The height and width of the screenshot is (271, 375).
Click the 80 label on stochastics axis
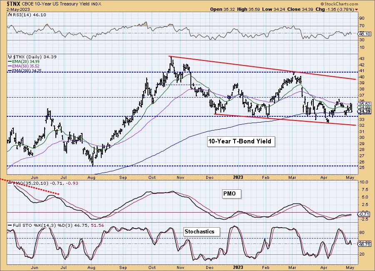(x=362, y=233)
